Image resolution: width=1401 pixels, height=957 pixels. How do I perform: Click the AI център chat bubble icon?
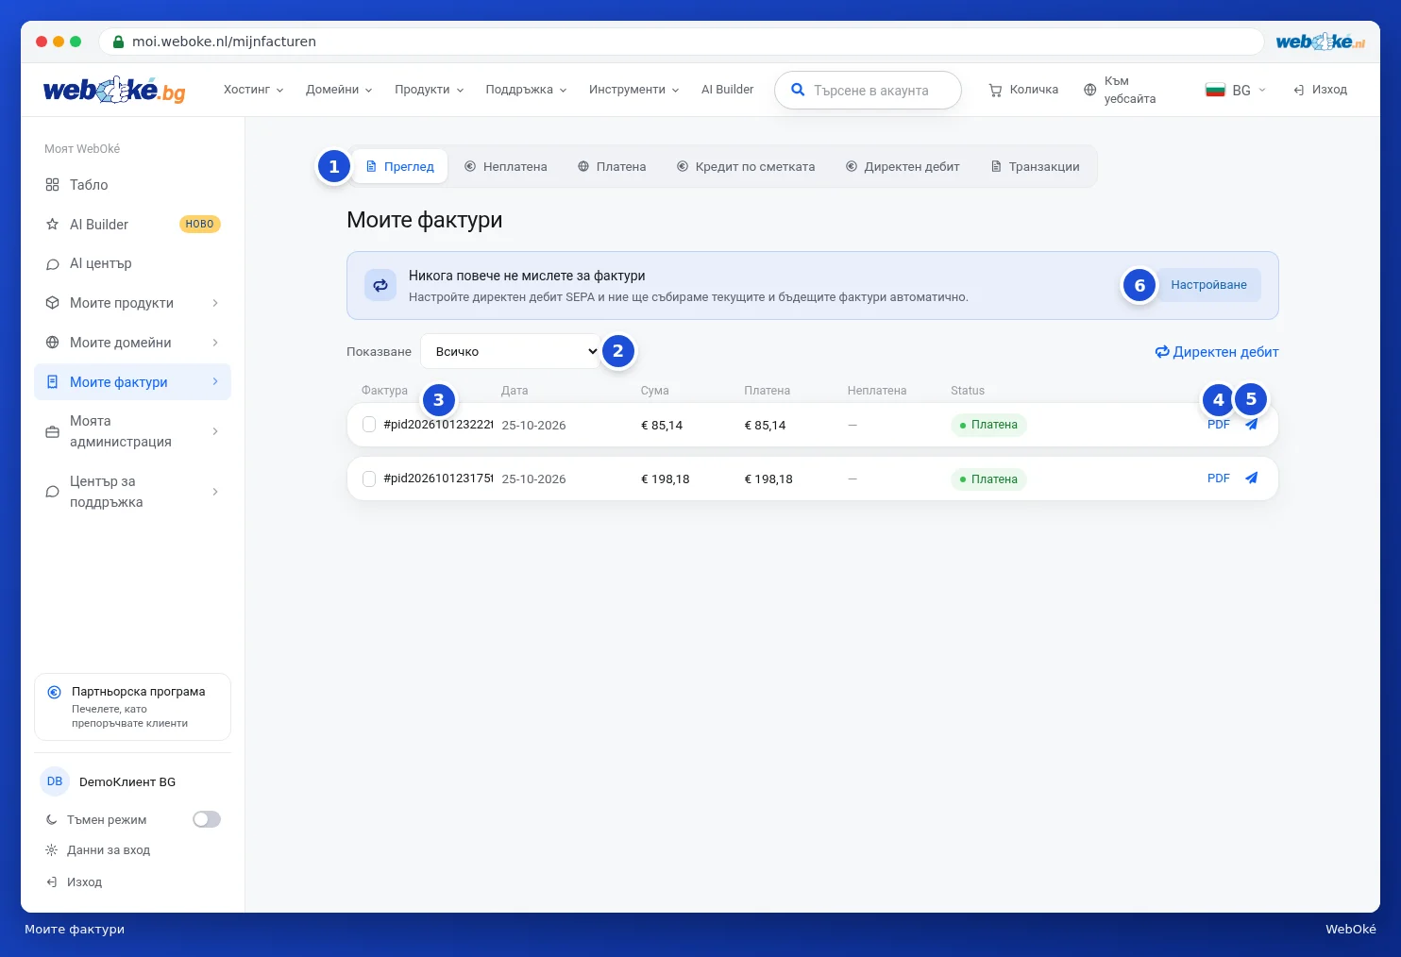(52, 264)
